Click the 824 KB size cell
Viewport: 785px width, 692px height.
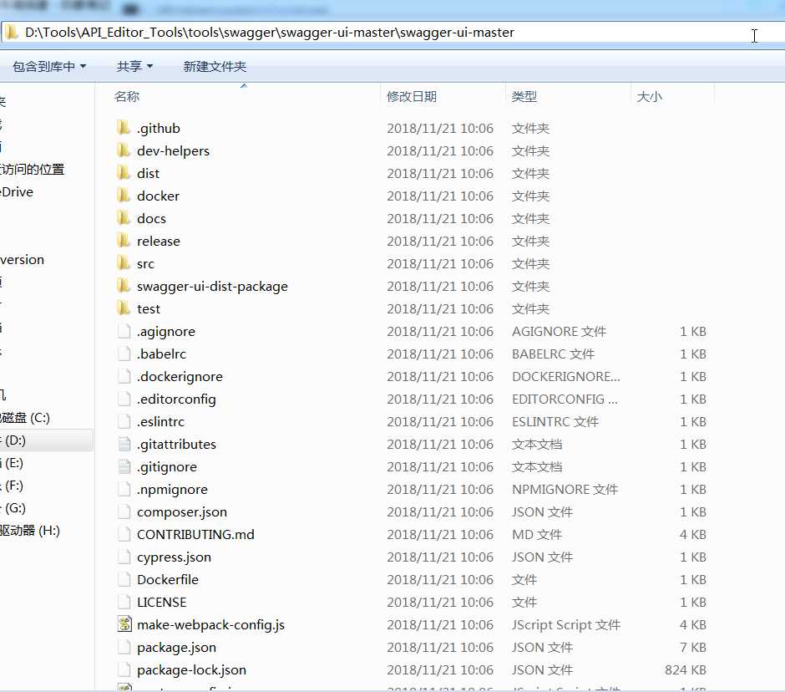[x=686, y=669]
